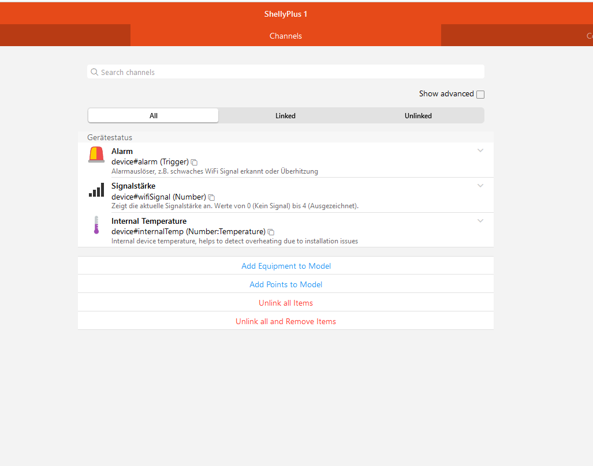593x466 pixels.
Task: Click the 'Internal device temperature' description
Action: 235,241
